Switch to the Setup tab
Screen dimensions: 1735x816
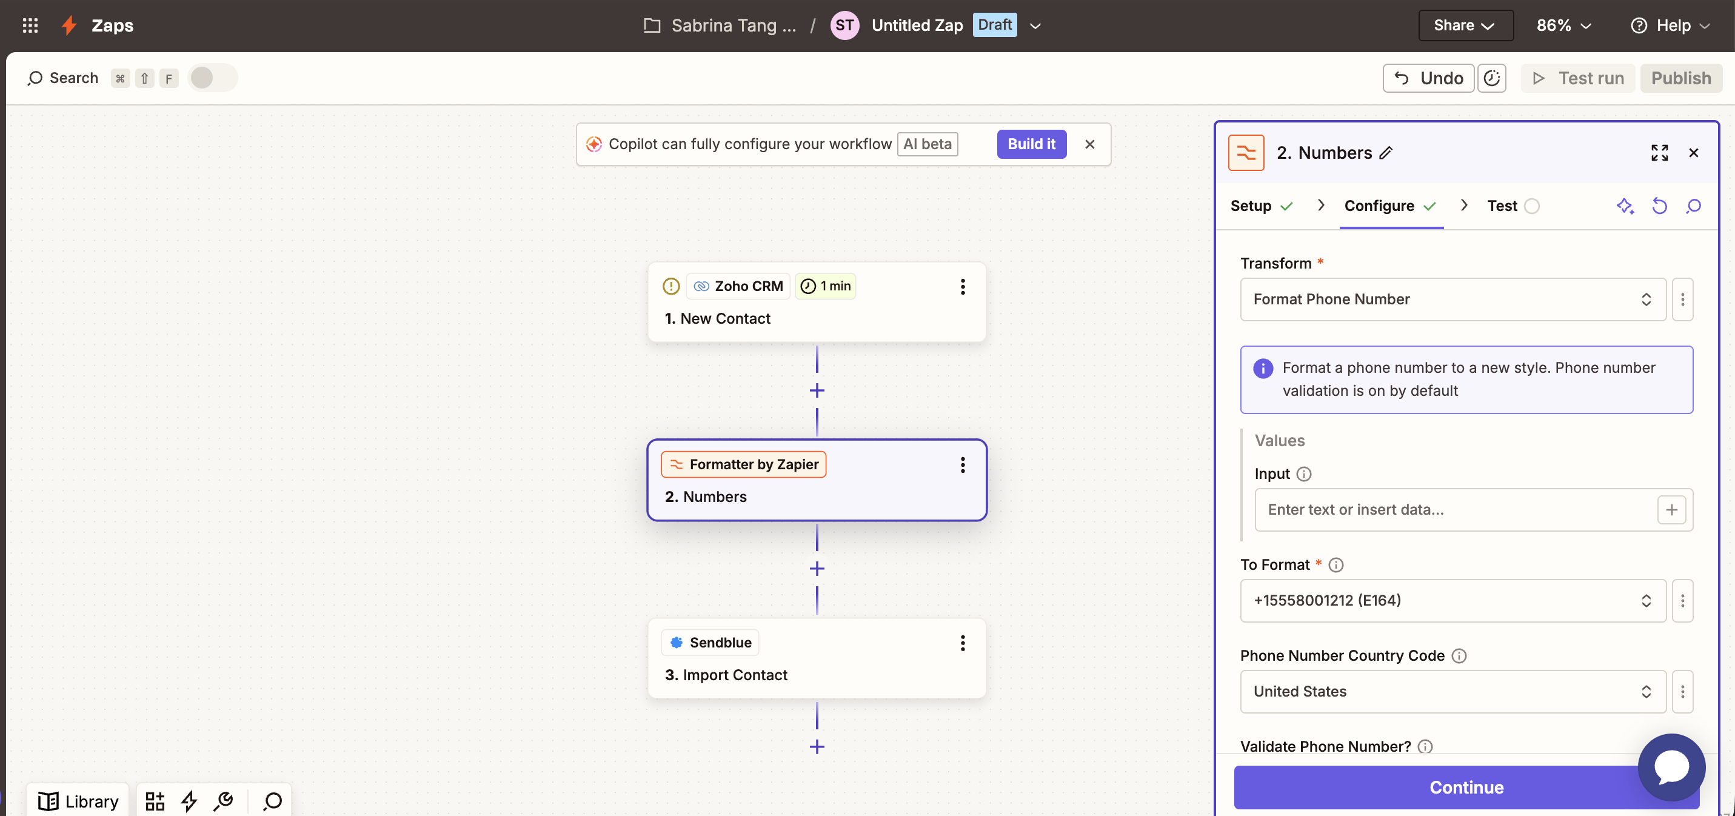click(x=1262, y=206)
